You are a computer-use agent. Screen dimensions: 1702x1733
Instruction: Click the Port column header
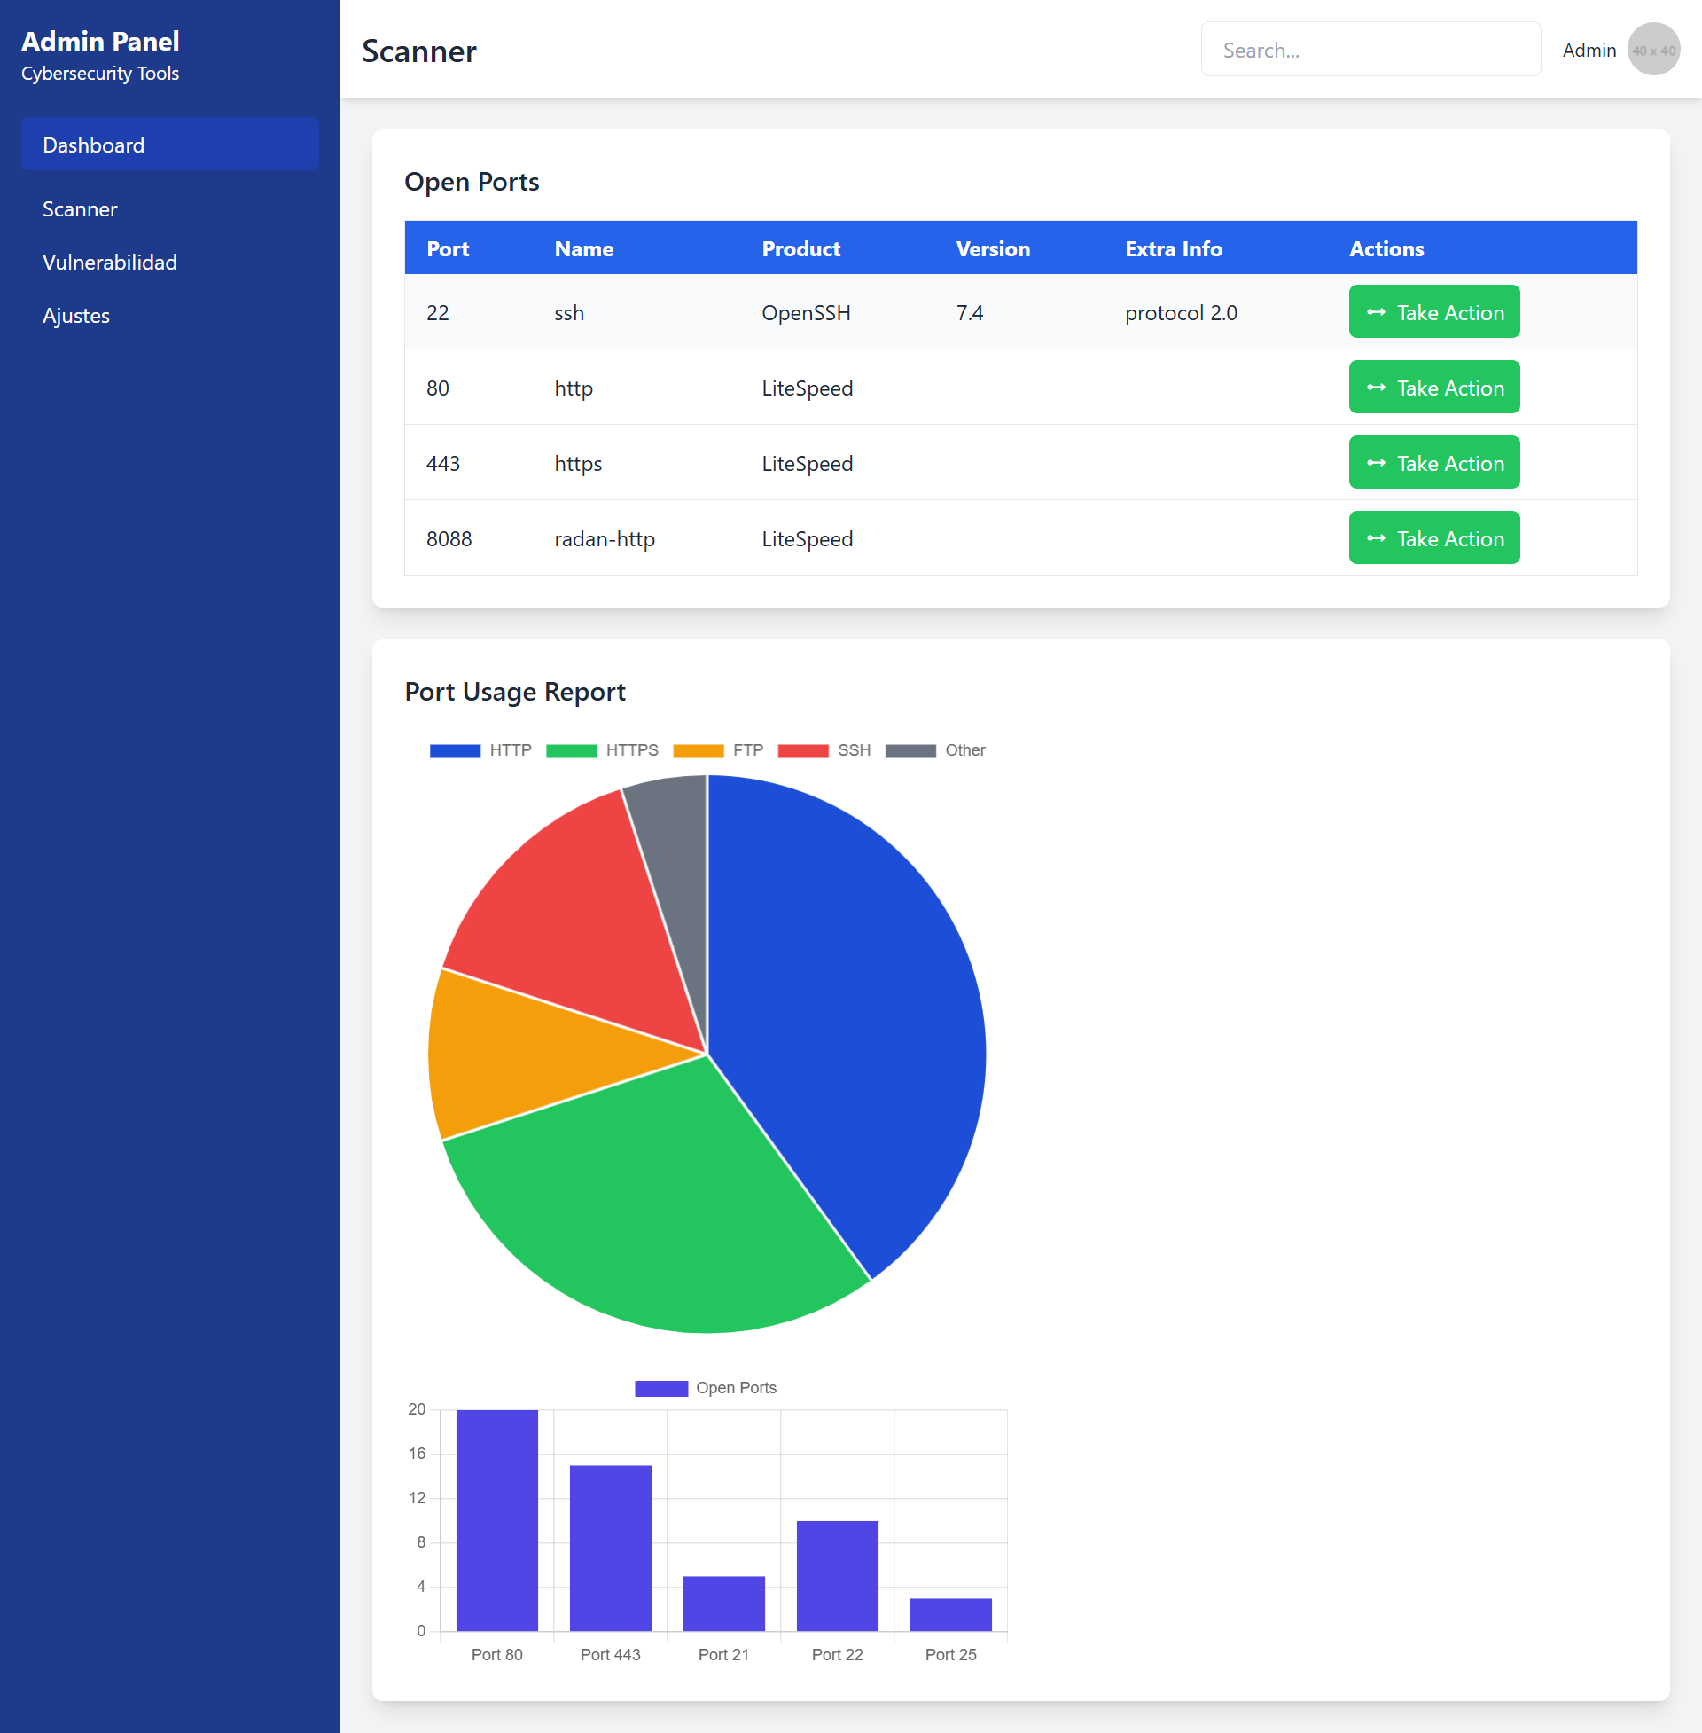[448, 248]
